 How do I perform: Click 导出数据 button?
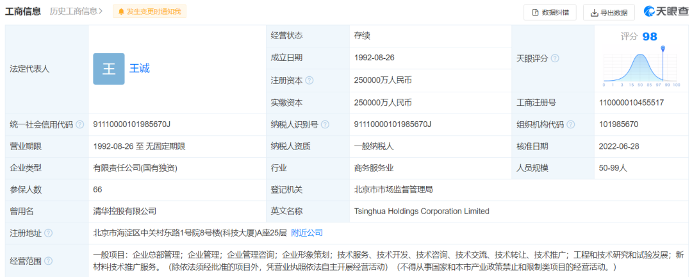609,12
